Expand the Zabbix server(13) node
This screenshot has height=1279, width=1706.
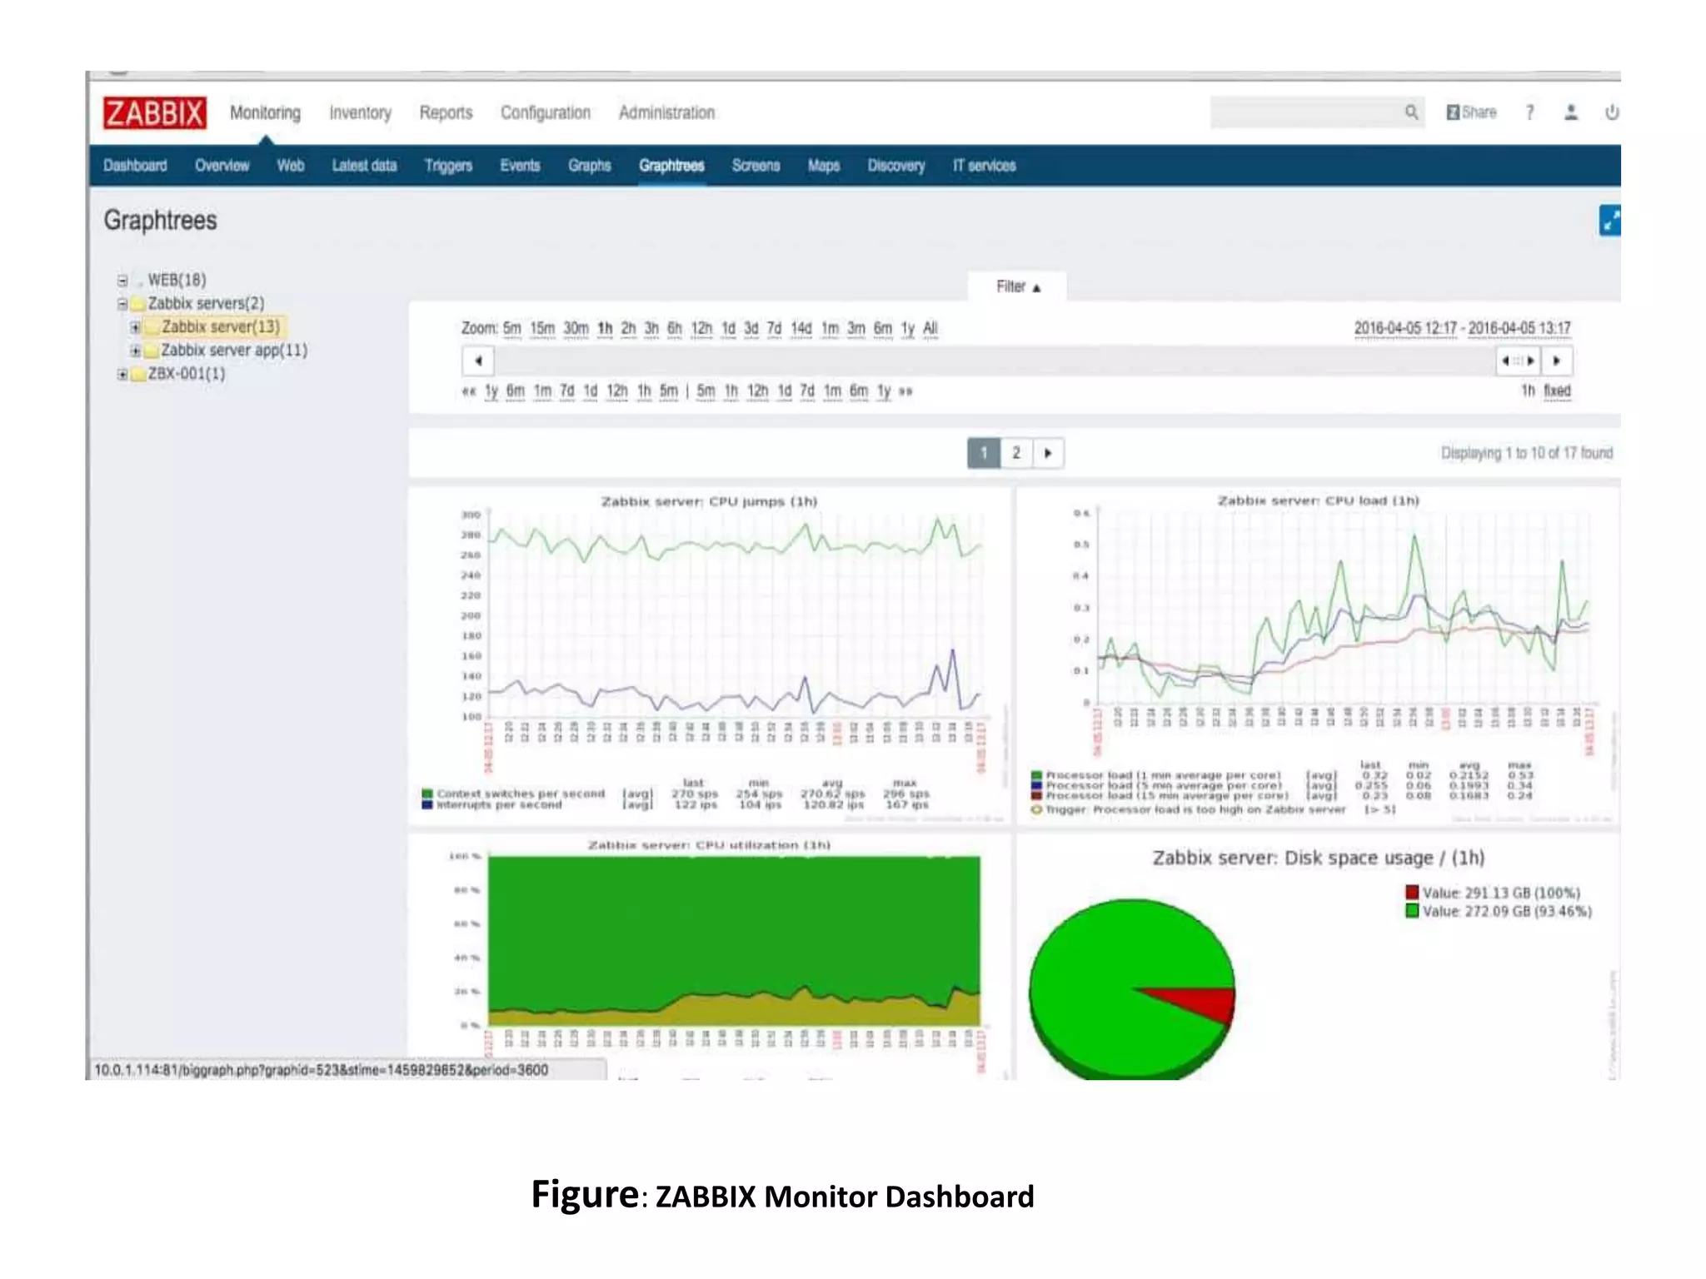pyautogui.click(x=135, y=327)
